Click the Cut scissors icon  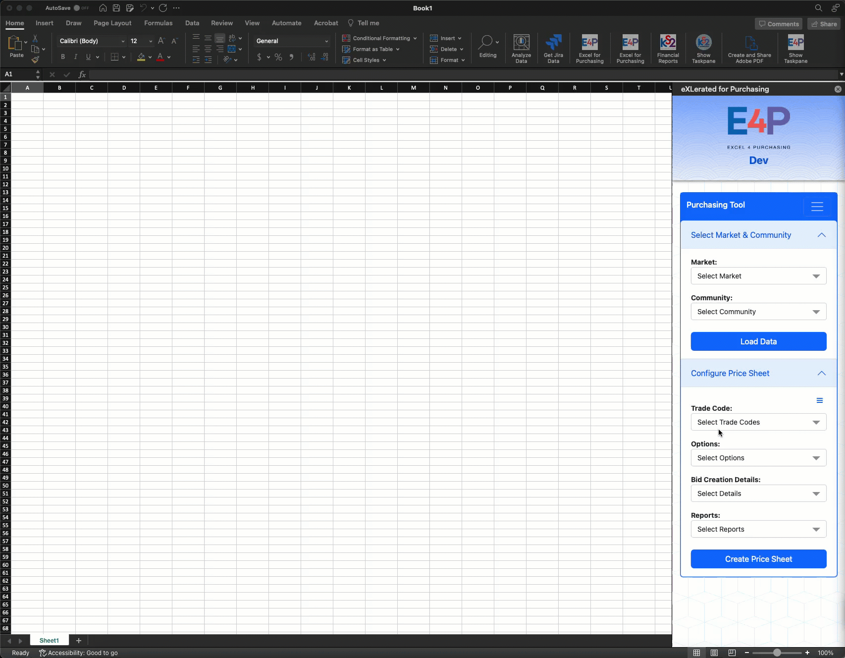click(35, 38)
